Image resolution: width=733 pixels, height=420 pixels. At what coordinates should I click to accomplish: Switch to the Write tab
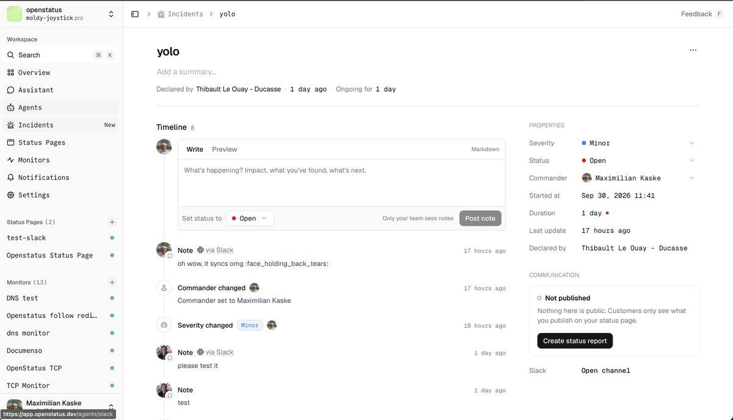[x=195, y=149]
